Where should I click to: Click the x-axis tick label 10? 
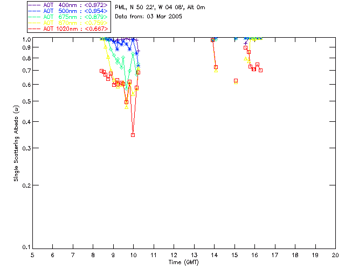[x=133, y=255]
